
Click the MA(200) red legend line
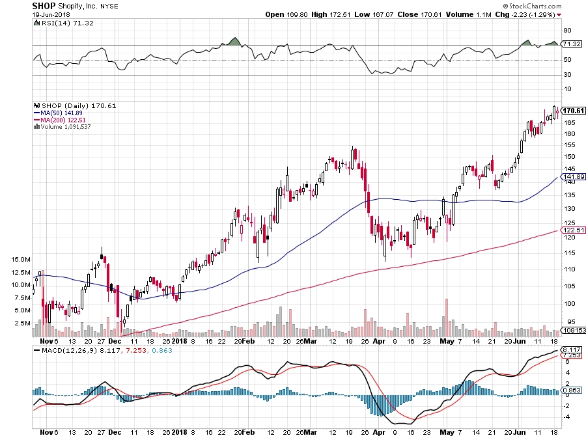pyautogui.click(x=36, y=120)
